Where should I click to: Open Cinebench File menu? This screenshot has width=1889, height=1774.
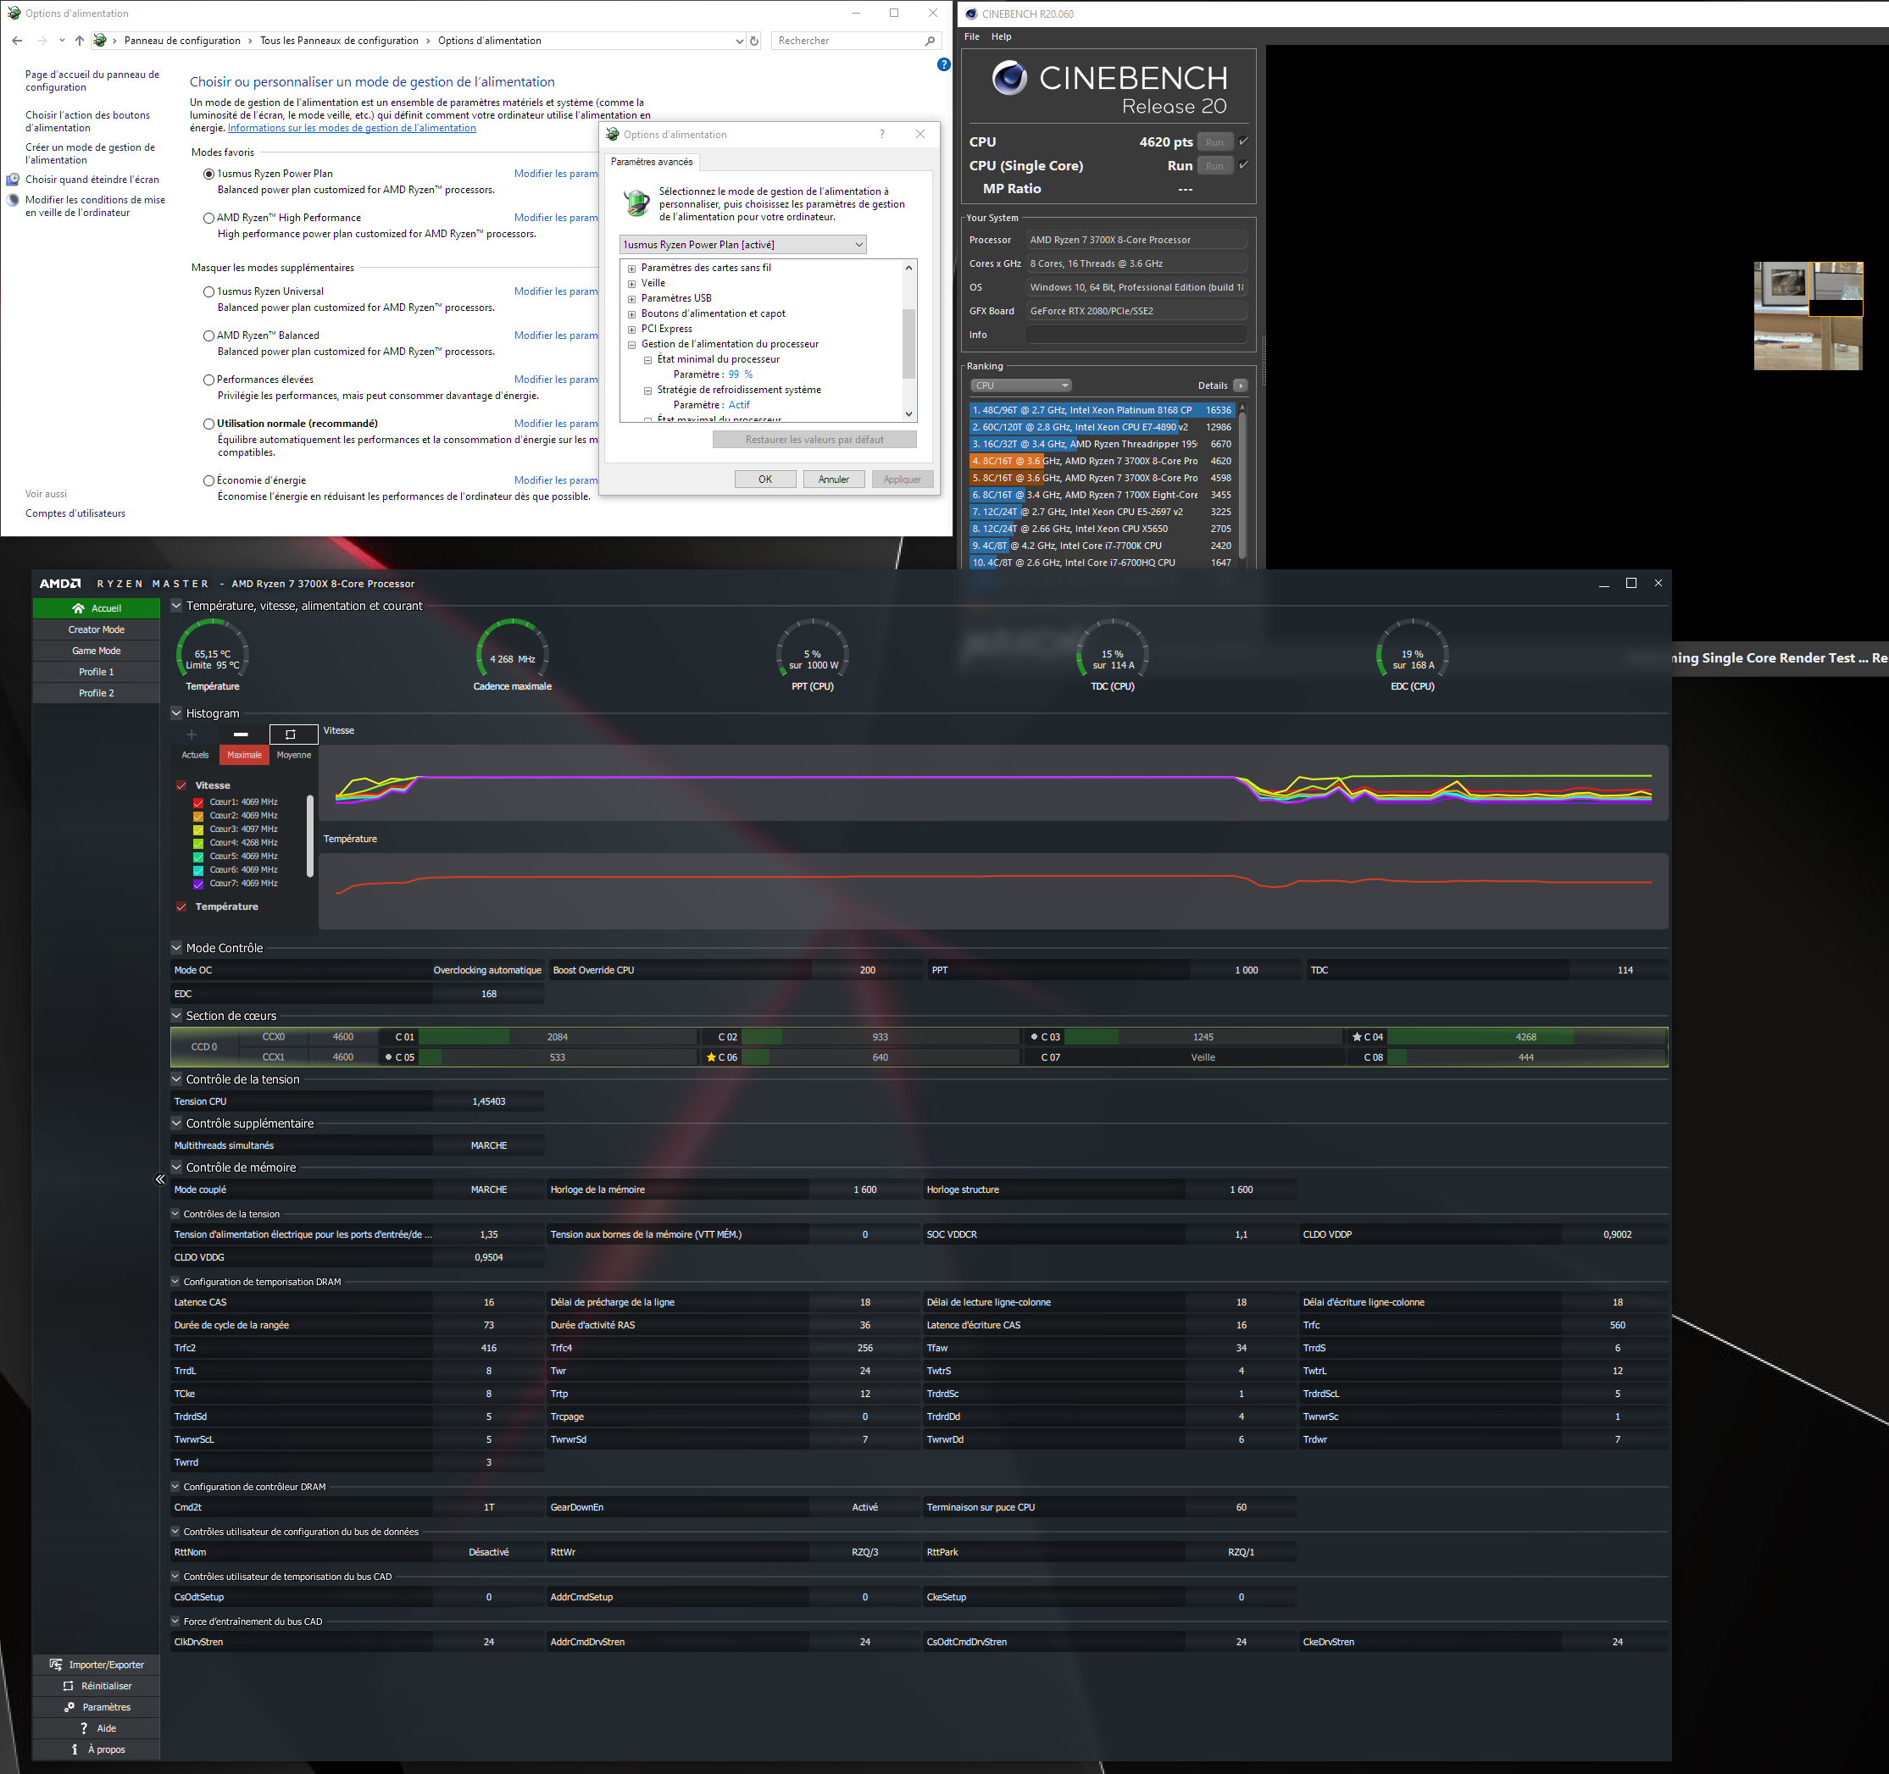971,37
